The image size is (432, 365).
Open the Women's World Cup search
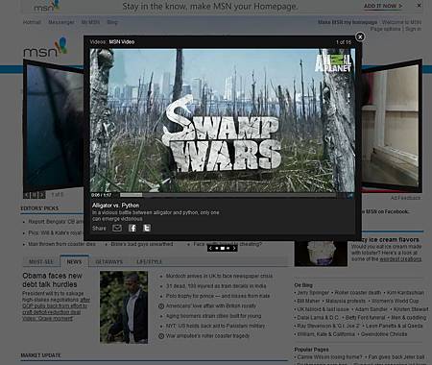pos(395,301)
